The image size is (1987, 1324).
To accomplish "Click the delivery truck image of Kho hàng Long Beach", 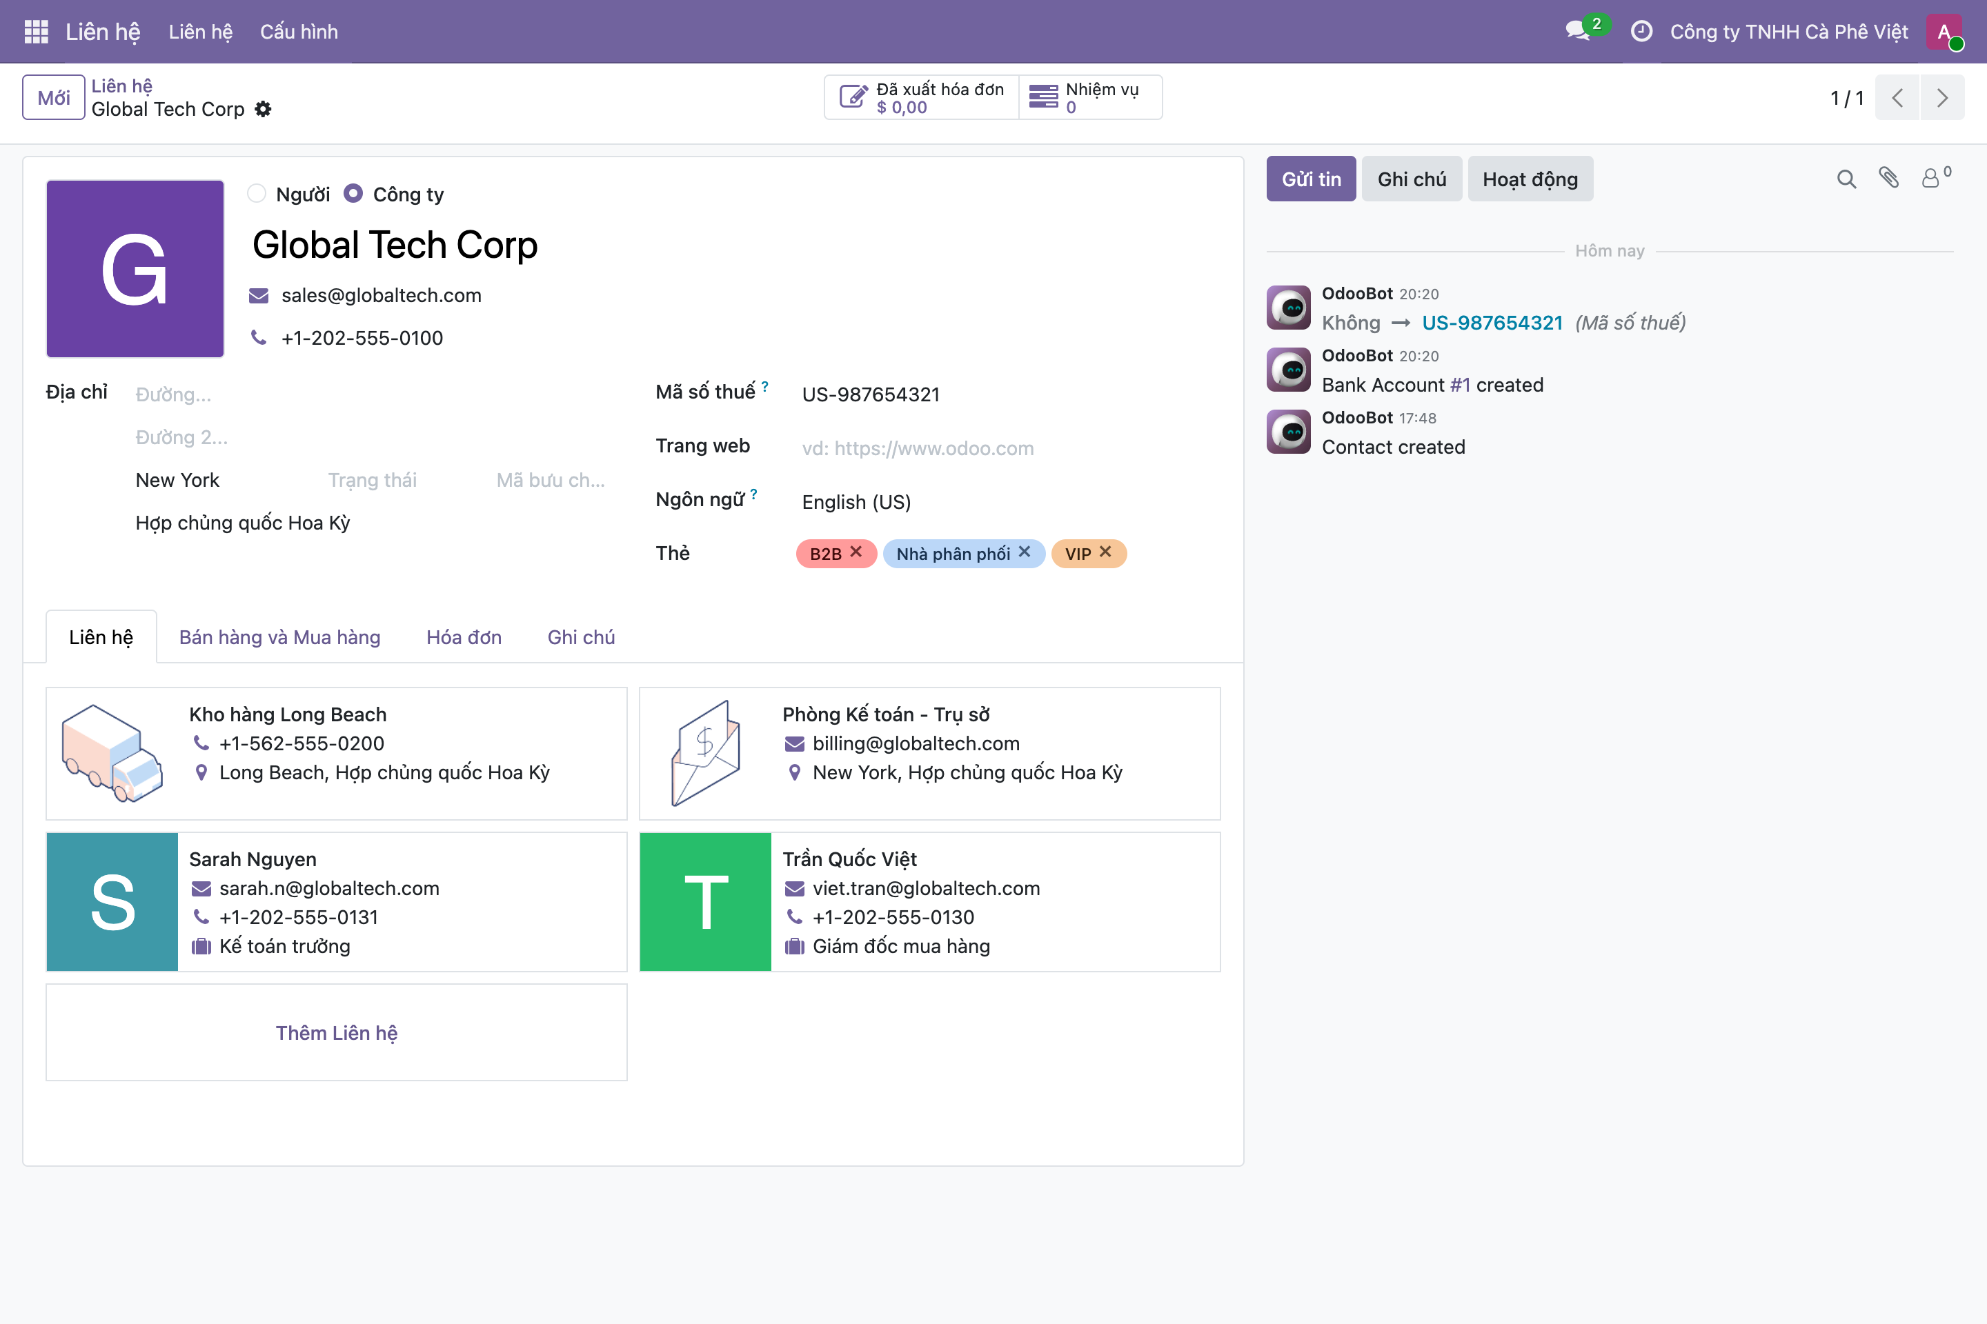I will click(x=112, y=753).
